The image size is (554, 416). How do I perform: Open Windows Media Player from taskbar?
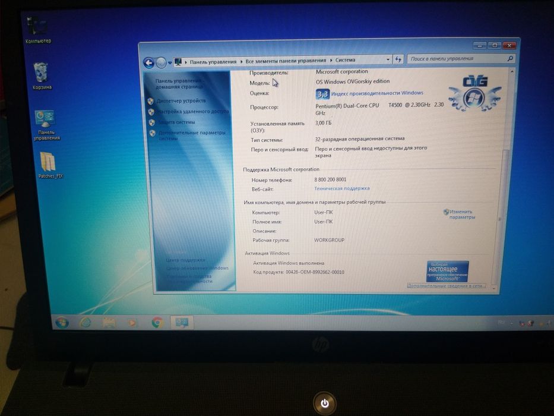(132, 323)
